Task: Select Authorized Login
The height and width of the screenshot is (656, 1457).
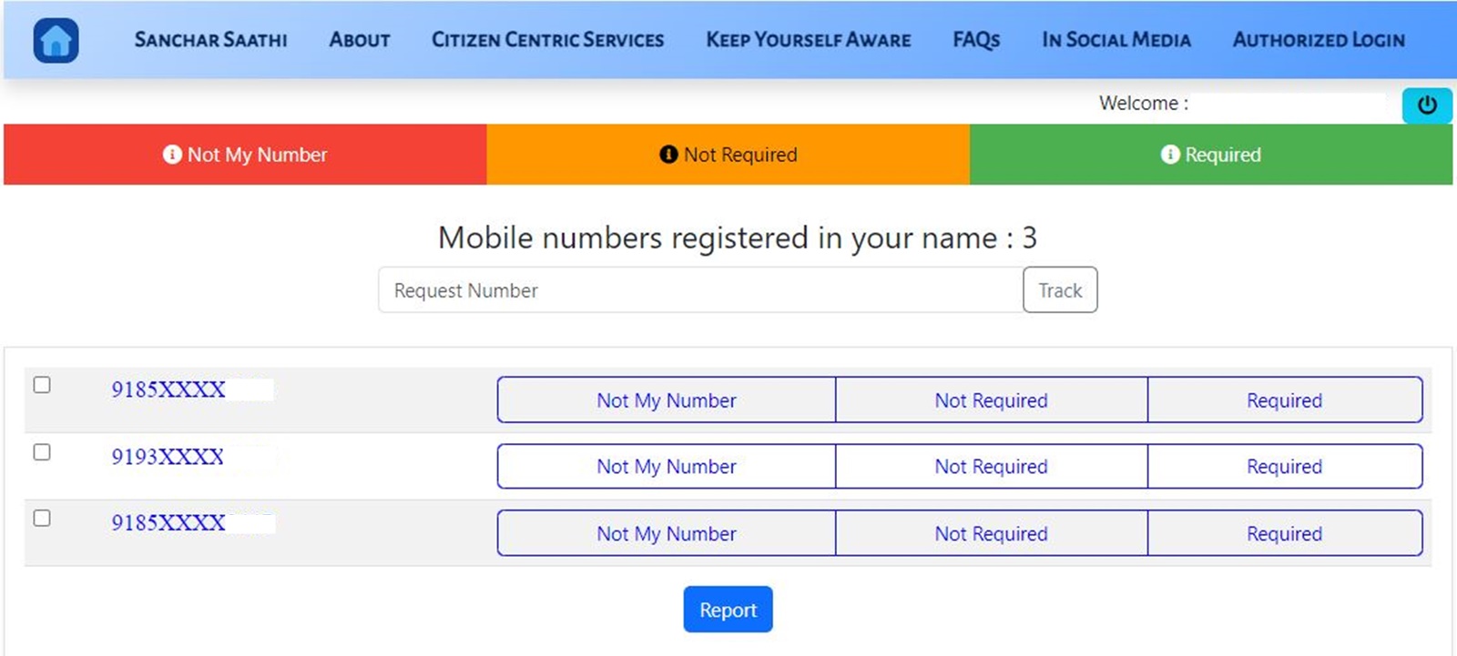Action: 1318,40
